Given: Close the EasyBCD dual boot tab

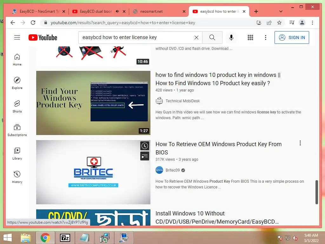Looking at the screenshot, I should pos(124,11).
